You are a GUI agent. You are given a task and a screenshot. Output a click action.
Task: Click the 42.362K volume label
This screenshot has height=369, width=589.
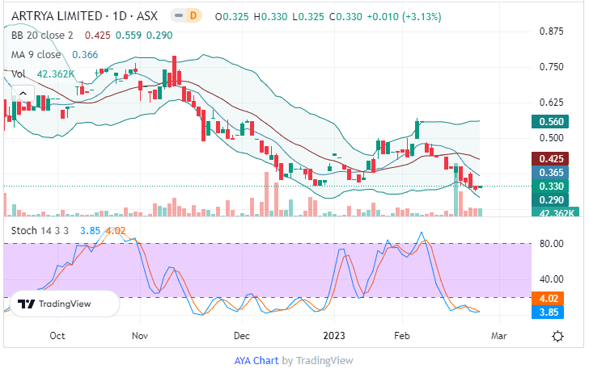pyautogui.click(x=553, y=213)
